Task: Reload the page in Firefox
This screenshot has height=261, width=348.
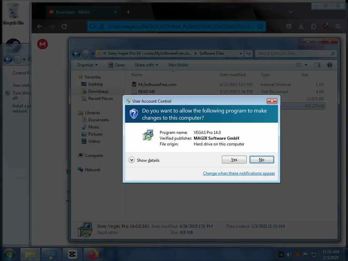Action: pos(64,27)
